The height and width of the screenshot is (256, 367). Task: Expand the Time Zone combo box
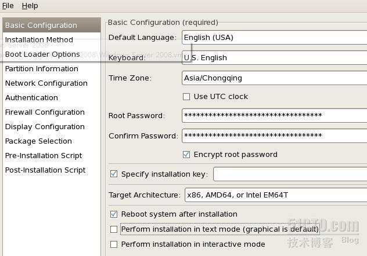click(274, 78)
